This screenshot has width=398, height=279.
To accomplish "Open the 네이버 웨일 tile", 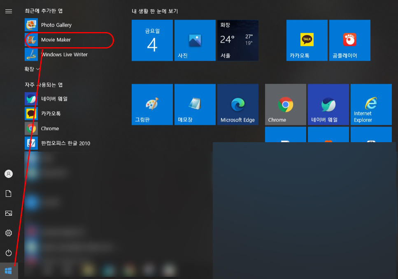I will (328, 104).
